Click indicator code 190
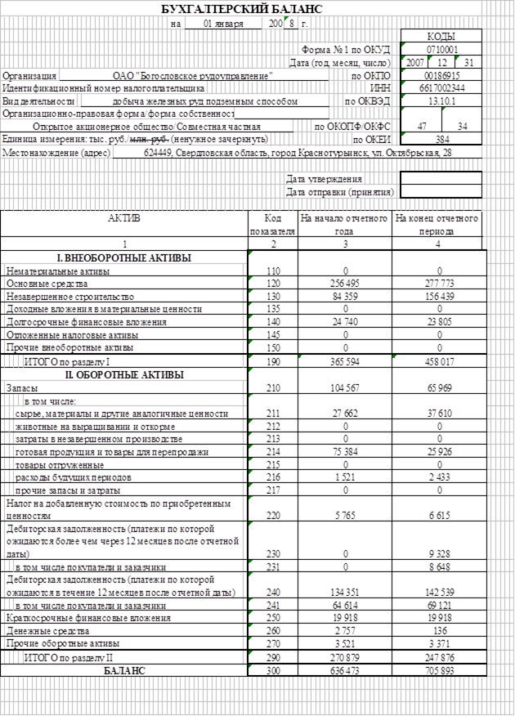Image resolution: width=515 pixels, height=716 pixels. [273, 361]
